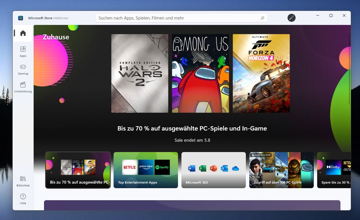
Task: Open the Among Us cover
Action: pyautogui.click(x=200, y=73)
